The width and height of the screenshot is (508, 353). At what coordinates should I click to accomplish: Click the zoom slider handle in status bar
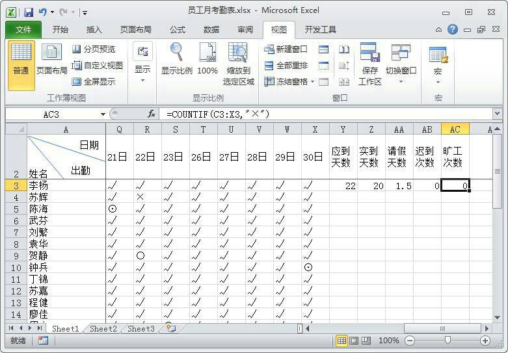[448, 341]
